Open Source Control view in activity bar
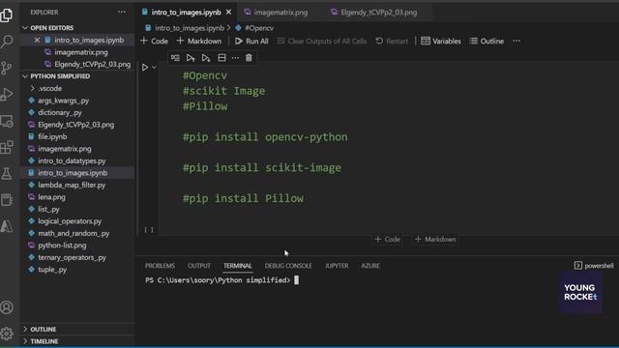This screenshot has height=348, width=619. (x=7, y=68)
